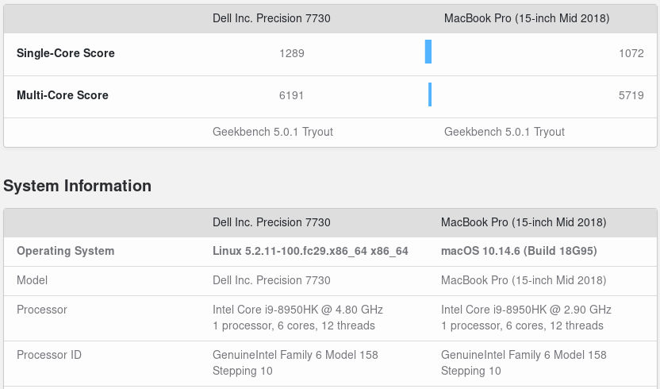
Task: Click the Processor ID row label
Action: 49,355
